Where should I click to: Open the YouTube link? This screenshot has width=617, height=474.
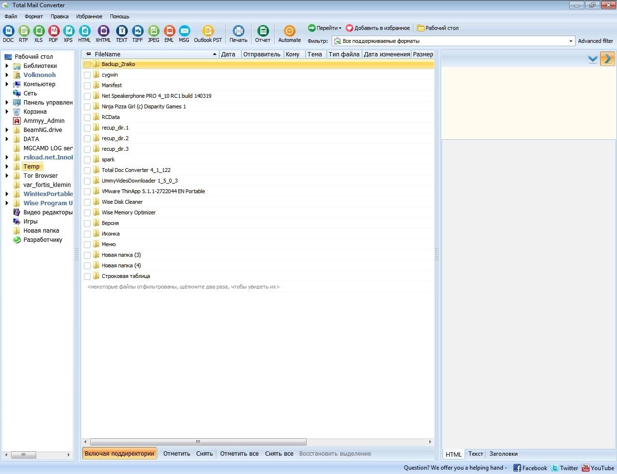click(x=598, y=468)
